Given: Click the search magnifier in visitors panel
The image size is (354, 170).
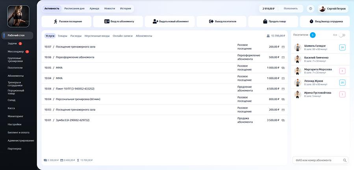Looking at the screenshot, I should point(345,160).
